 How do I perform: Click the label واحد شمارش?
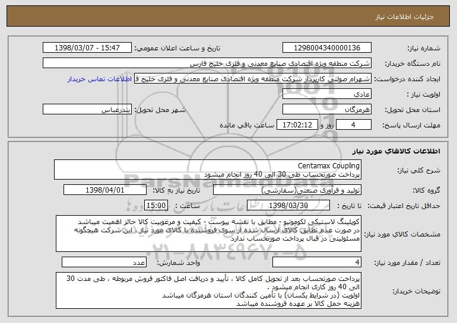point(179,263)
